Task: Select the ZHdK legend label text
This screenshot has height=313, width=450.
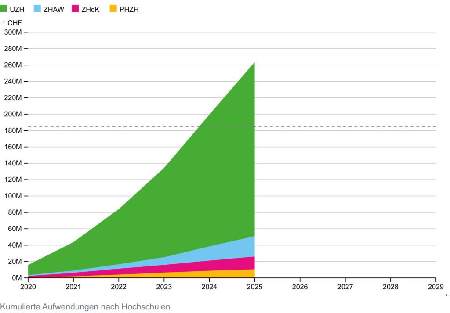Action: pyautogui.click(x=90, y=9)
